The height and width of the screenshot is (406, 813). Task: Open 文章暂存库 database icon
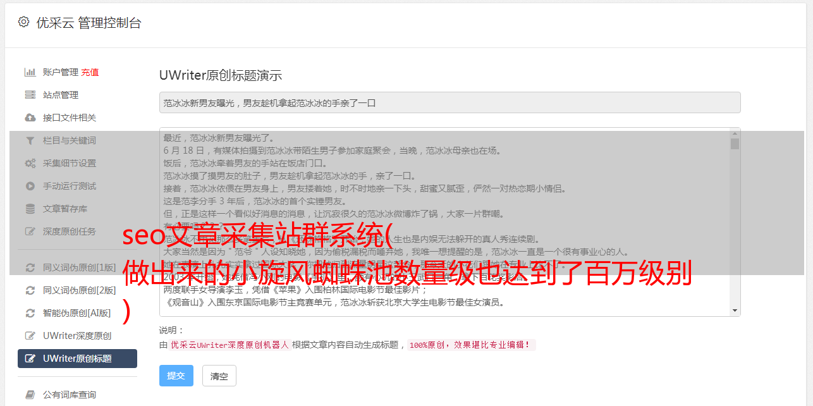coord(30,209)
